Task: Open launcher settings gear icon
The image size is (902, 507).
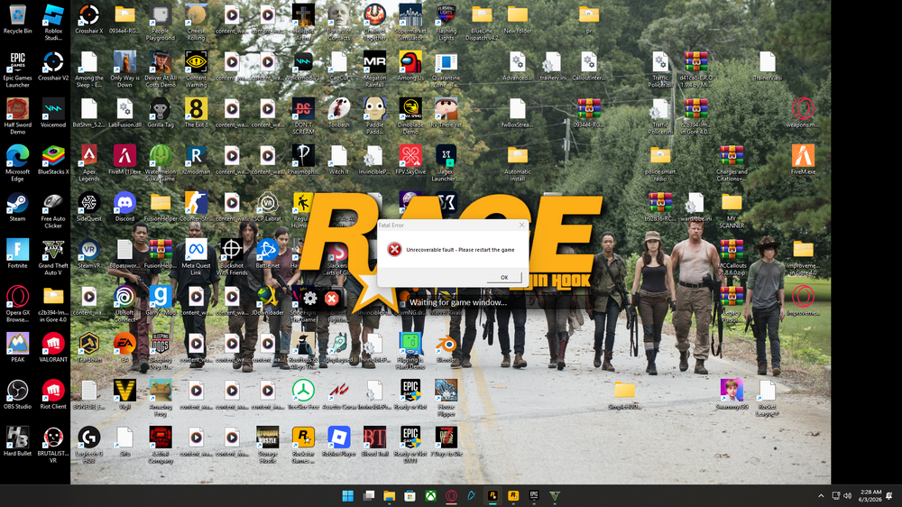Action: point(310,298)
